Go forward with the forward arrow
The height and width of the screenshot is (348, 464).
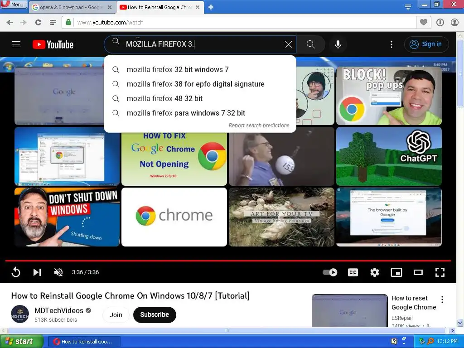coord(24,22)
